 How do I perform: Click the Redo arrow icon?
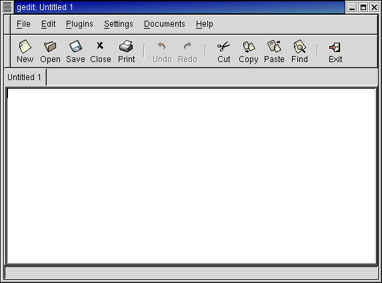point(187,45)
